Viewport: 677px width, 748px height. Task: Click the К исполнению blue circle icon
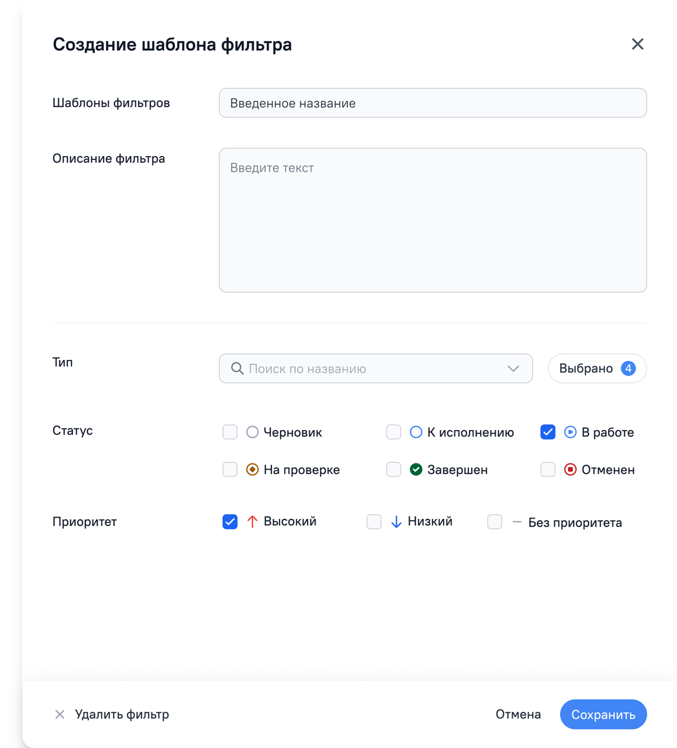[x=416, y=432]
